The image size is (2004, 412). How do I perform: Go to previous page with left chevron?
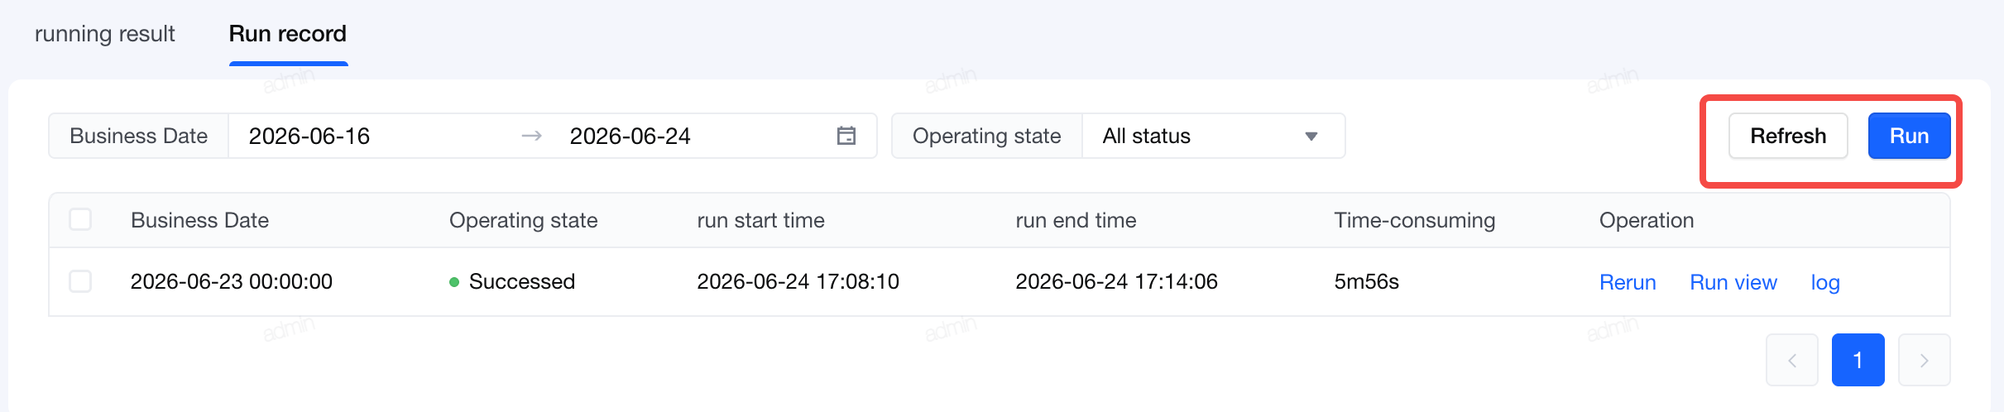1791,360
